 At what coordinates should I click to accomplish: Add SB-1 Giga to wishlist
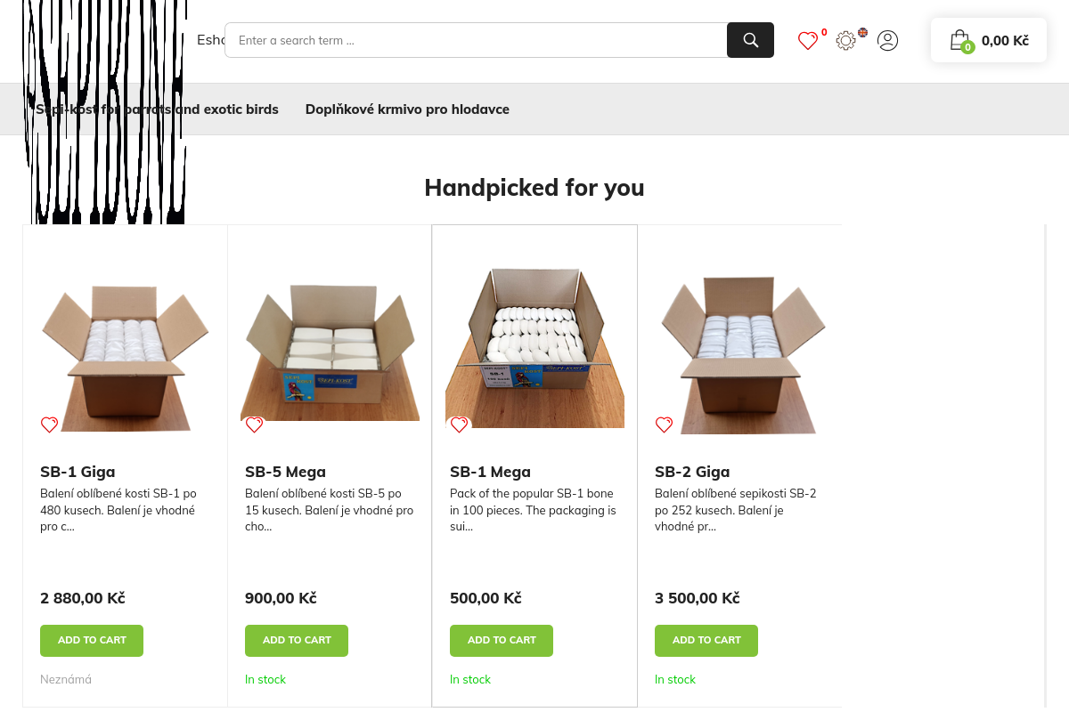50,425
